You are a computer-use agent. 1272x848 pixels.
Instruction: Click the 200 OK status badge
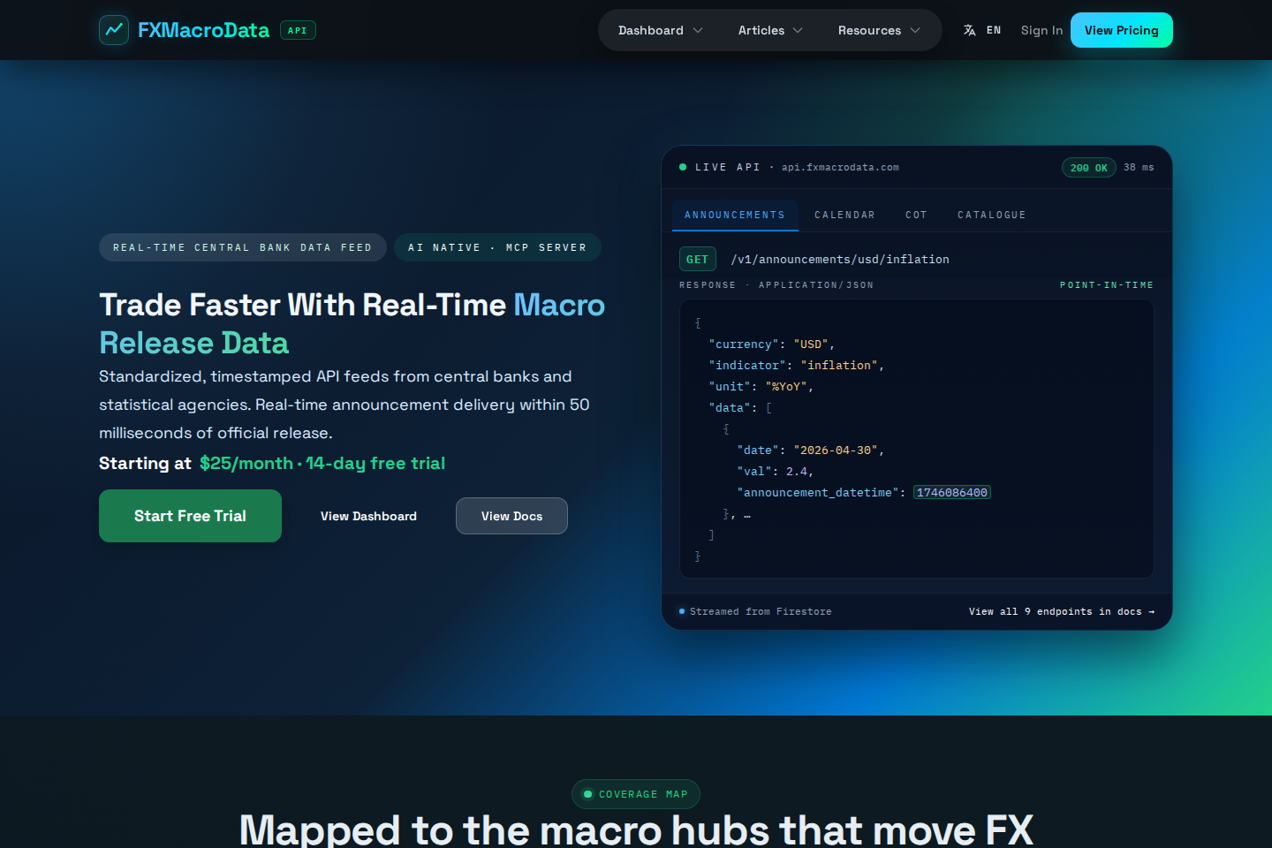tap(1089, 168)
